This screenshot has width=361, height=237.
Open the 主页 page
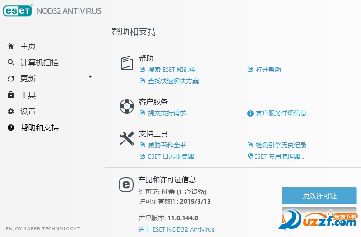click(28, 46)
